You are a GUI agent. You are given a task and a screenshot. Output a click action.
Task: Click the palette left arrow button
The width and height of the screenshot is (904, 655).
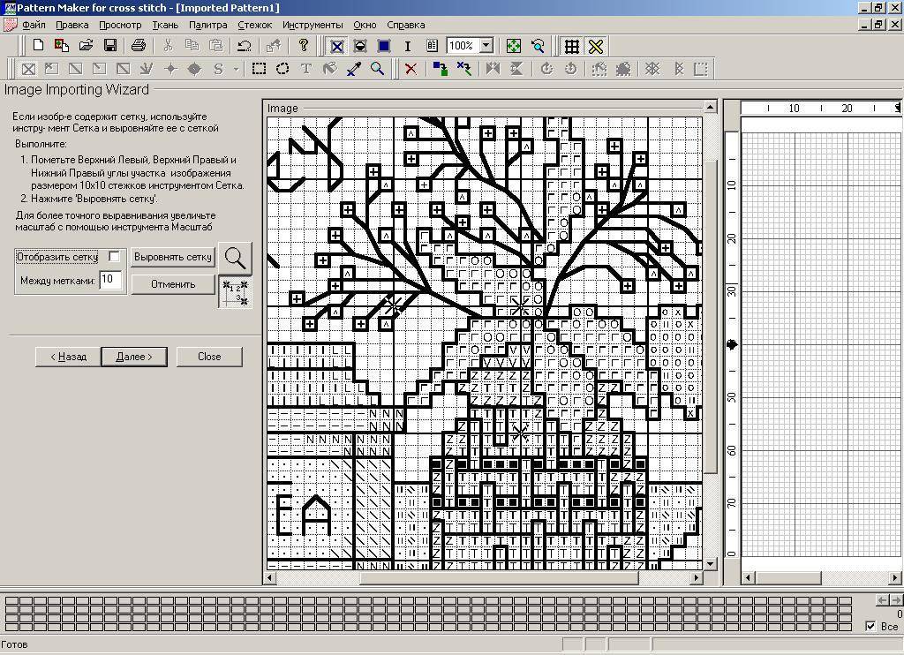(882, 600)
